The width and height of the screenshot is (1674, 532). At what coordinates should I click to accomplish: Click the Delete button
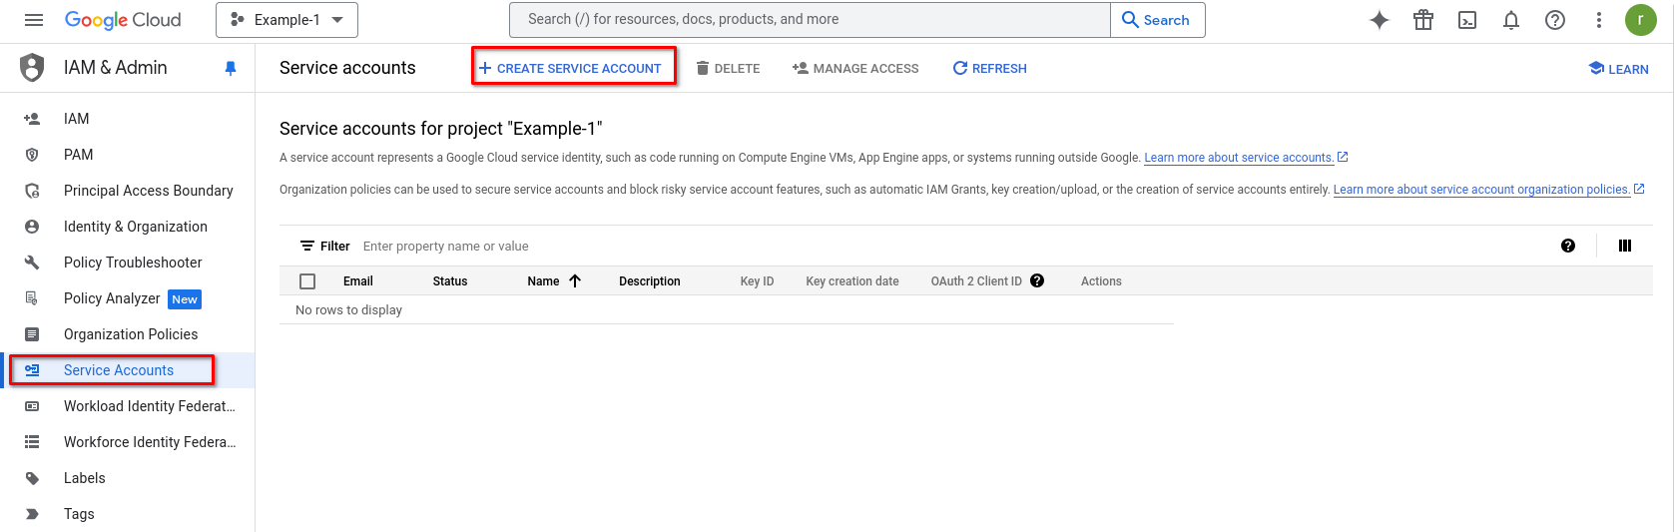728,68
